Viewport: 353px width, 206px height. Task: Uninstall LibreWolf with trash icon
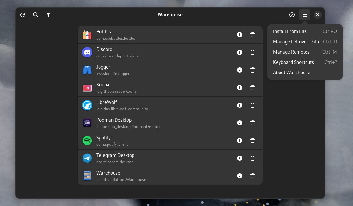coord(253,105)
